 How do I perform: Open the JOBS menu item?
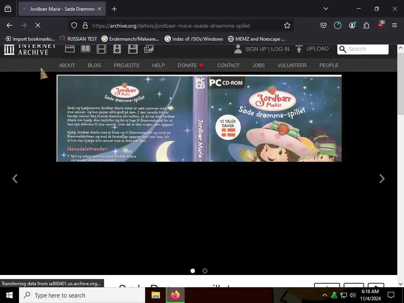(258, 65)
